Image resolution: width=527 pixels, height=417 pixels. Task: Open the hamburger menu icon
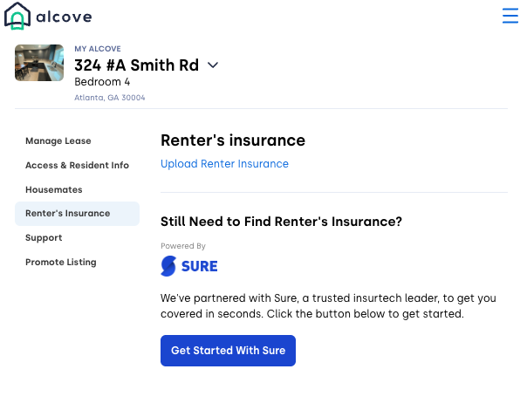pyautogui.click(x=510, y=16)
